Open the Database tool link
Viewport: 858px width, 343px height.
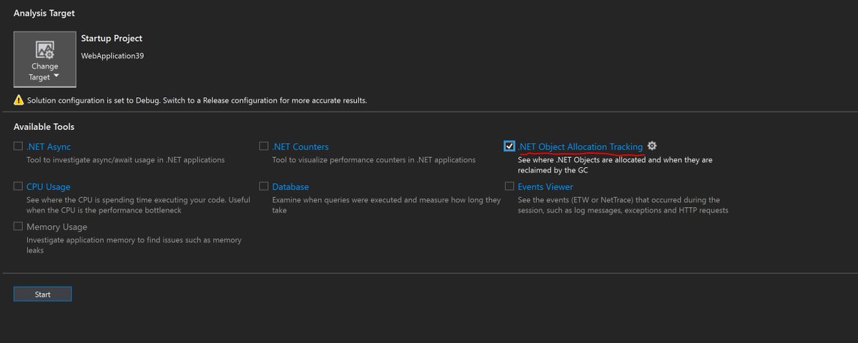click(x=290, y=187)
